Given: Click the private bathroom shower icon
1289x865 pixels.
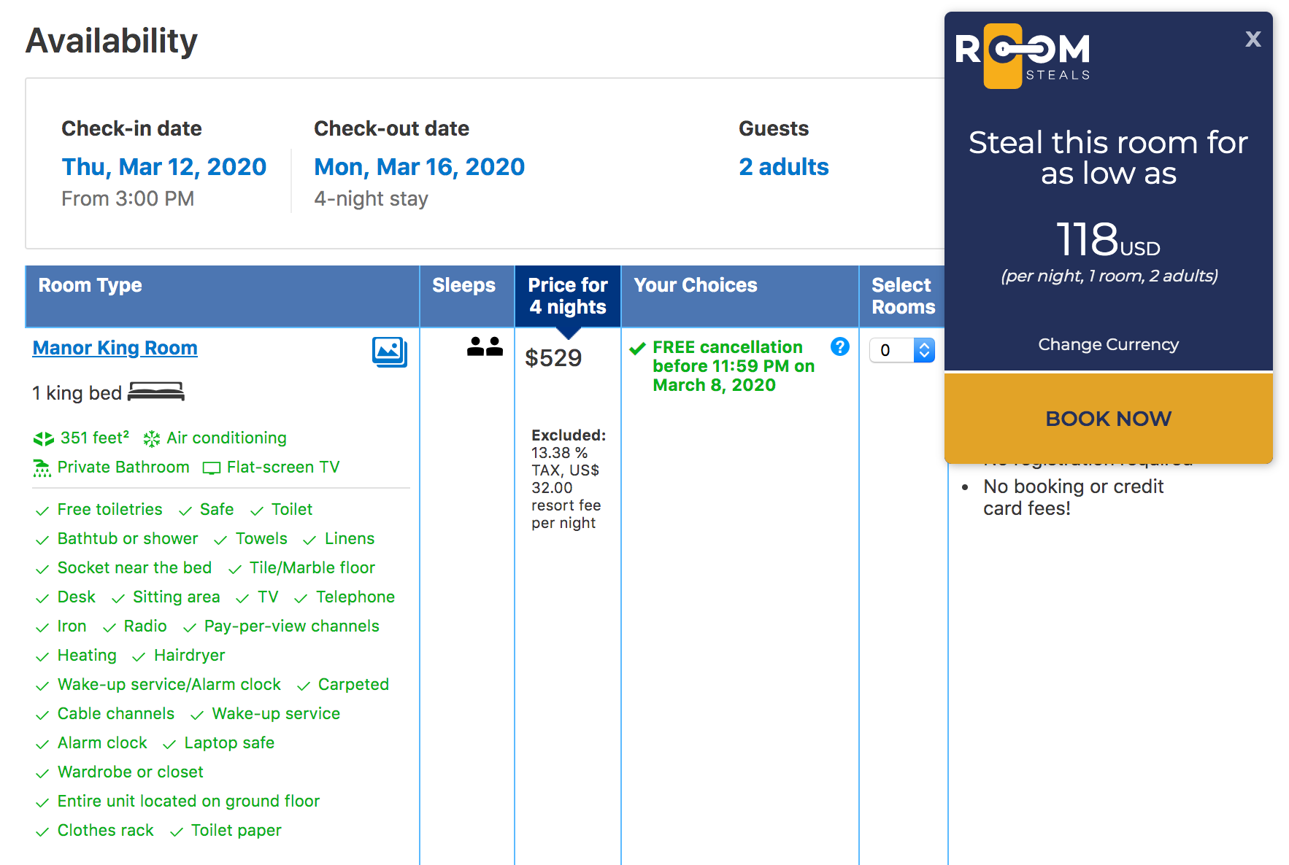Looking at the screenshot, I should 42,468.
